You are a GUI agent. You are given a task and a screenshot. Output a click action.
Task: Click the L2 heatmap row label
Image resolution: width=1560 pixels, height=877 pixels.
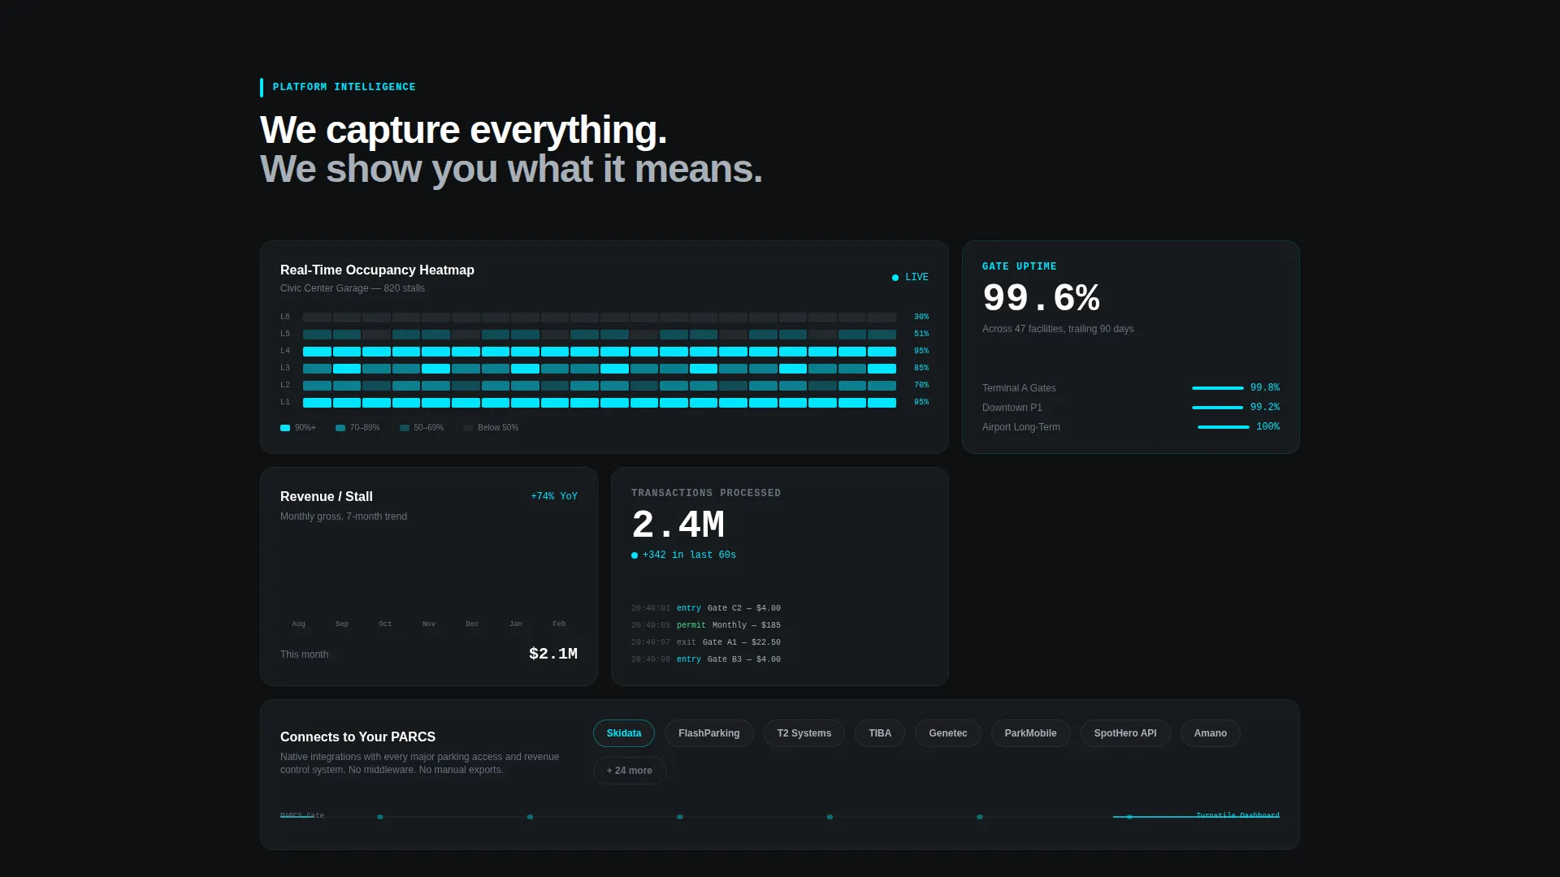point(285,385)
